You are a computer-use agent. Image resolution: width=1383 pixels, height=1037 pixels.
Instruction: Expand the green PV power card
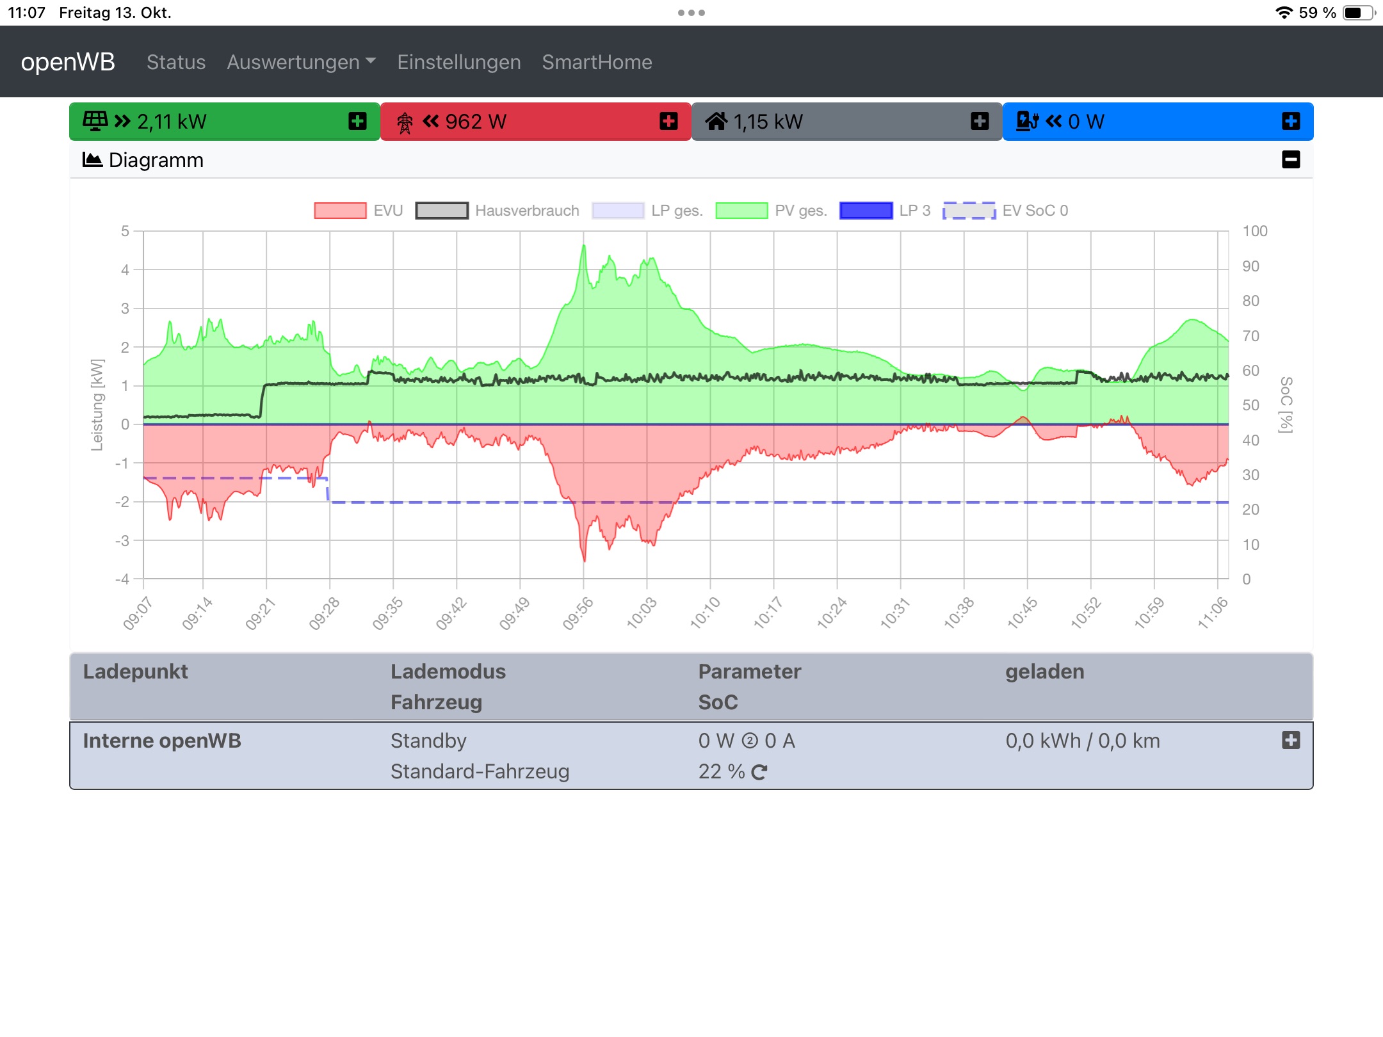coord(357,121)
